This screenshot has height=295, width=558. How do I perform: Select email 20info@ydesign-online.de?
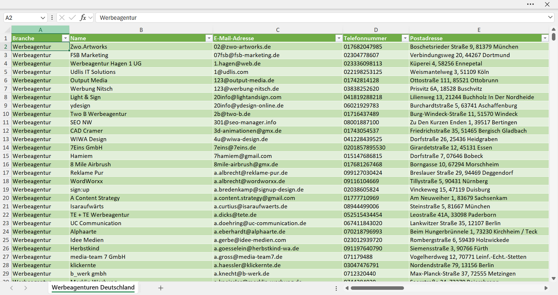click(x=278, y=105)
